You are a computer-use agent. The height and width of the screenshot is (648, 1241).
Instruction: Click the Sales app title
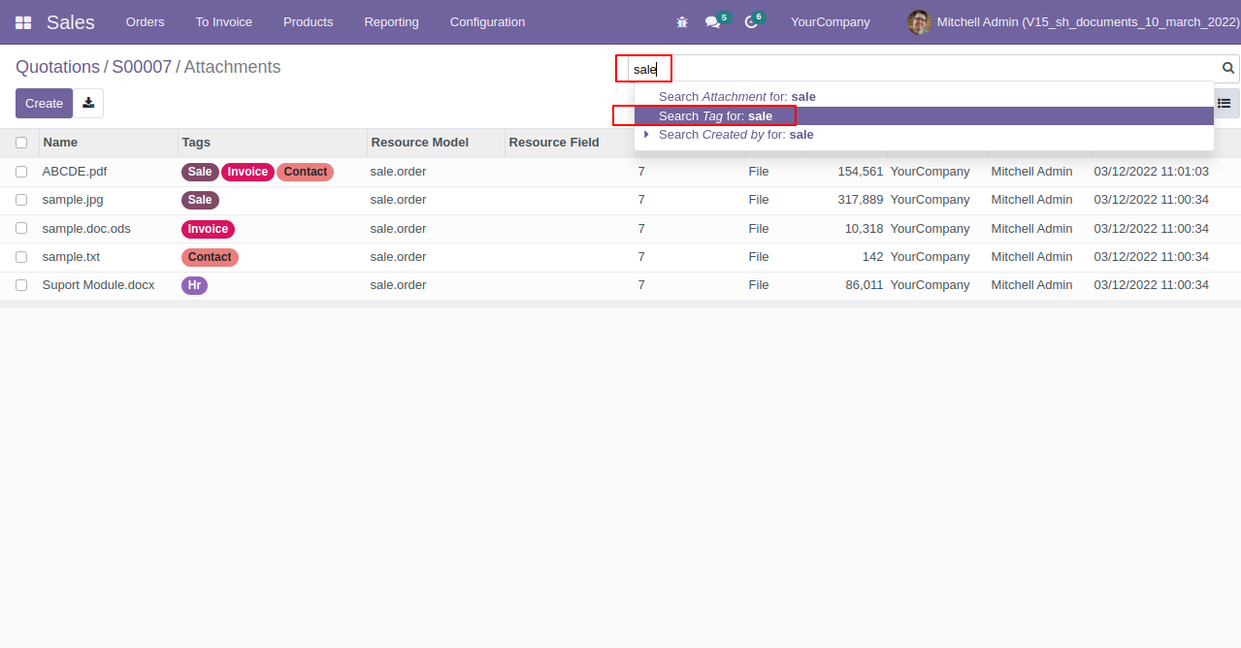point(71,22)
